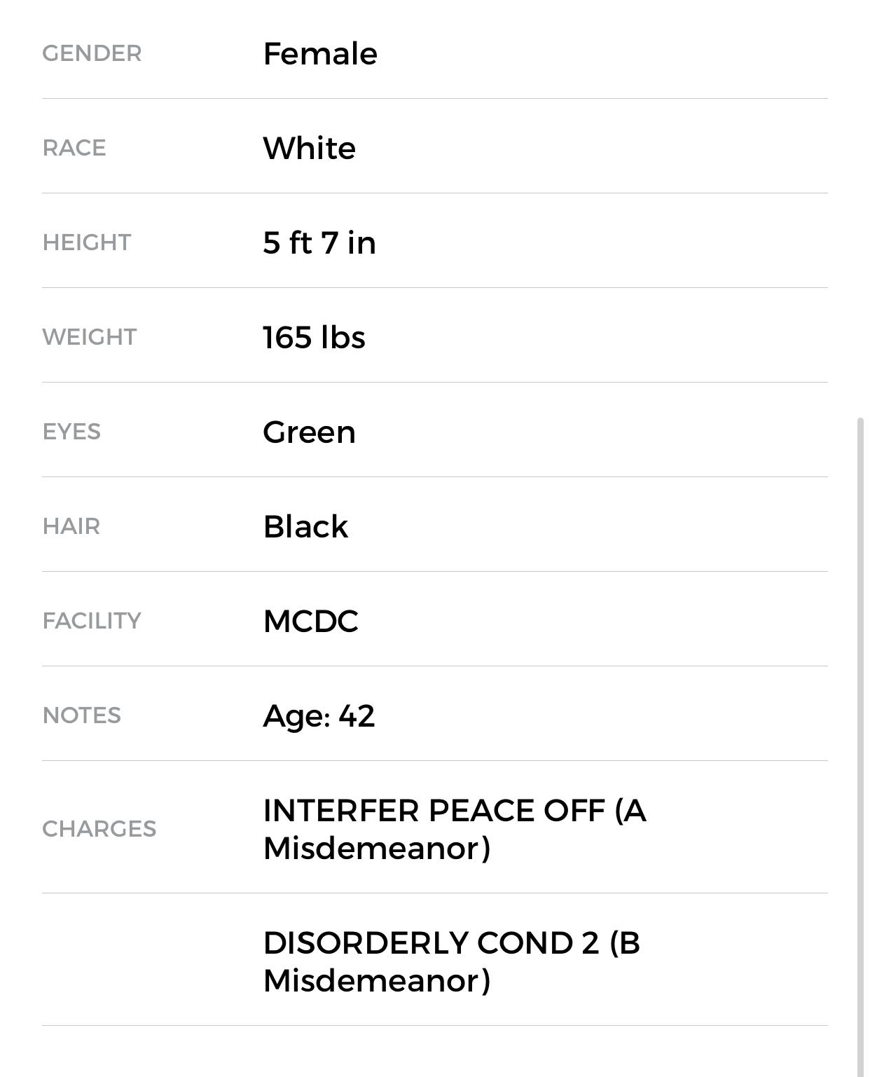Select the INTERFER PEACE OFF charge

pos(454,829)
